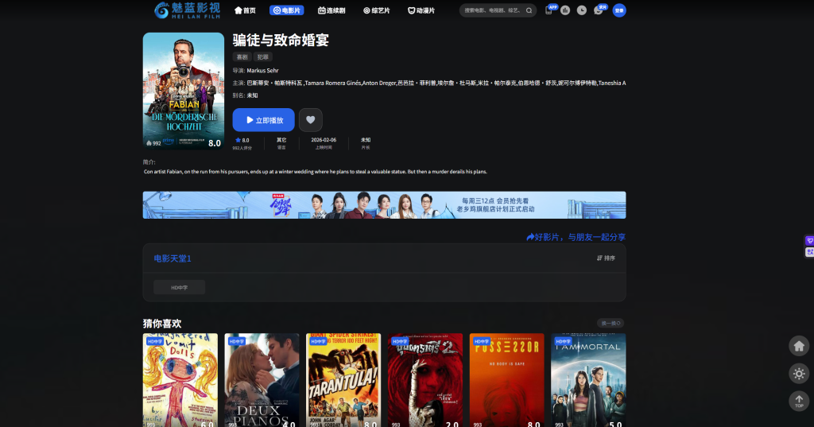
Task: Click the floating home icon button
Action: click(x=799, y=346)
